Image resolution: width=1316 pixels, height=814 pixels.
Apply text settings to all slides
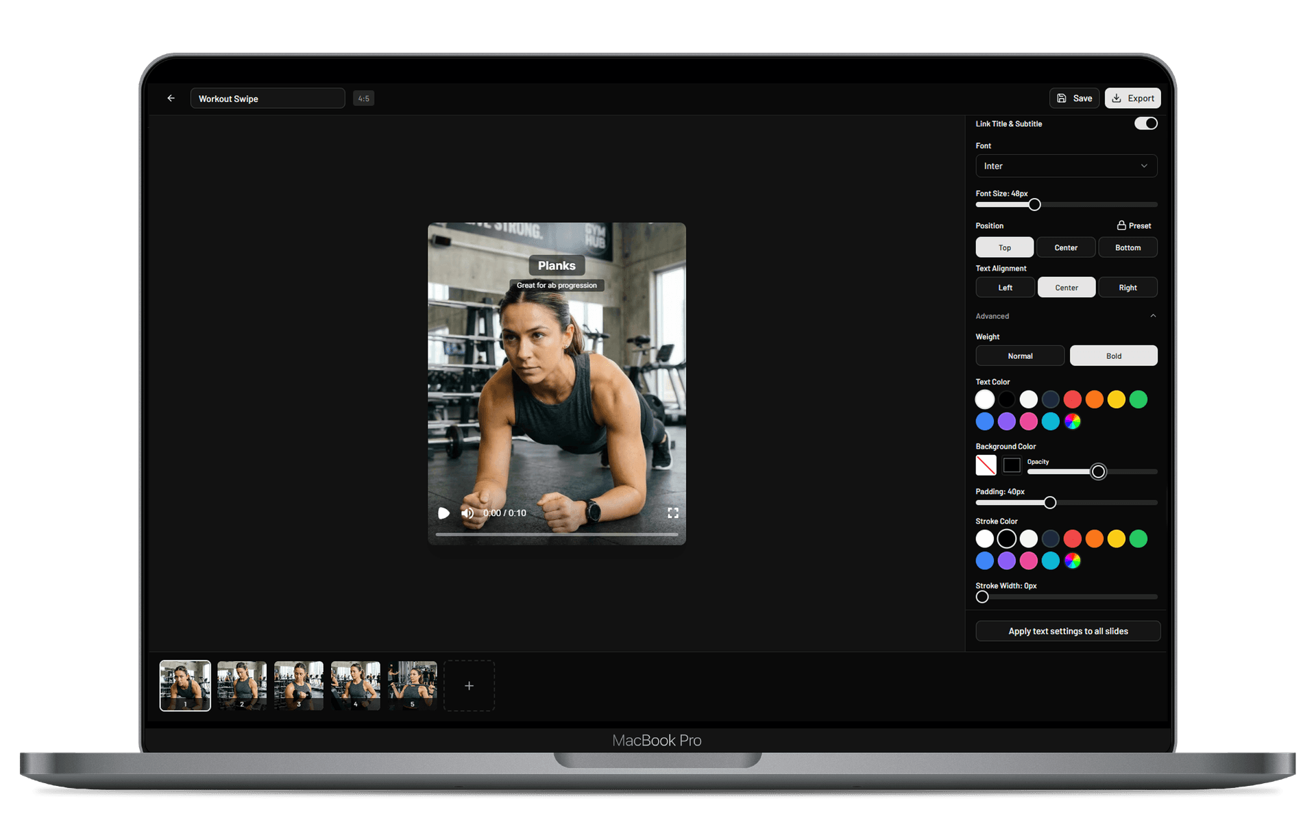pos(1067,630)
